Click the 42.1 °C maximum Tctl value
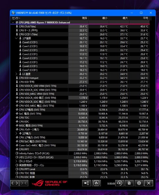This screenshot has height=195, width=159. coord(124,27)
